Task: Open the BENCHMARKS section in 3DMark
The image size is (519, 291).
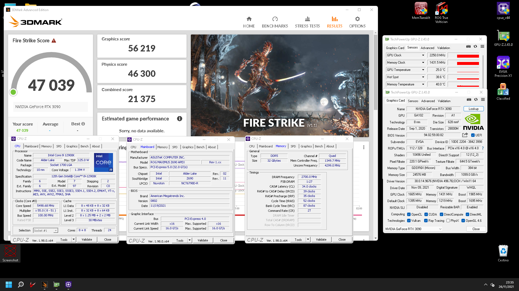Action: point(275,22)
